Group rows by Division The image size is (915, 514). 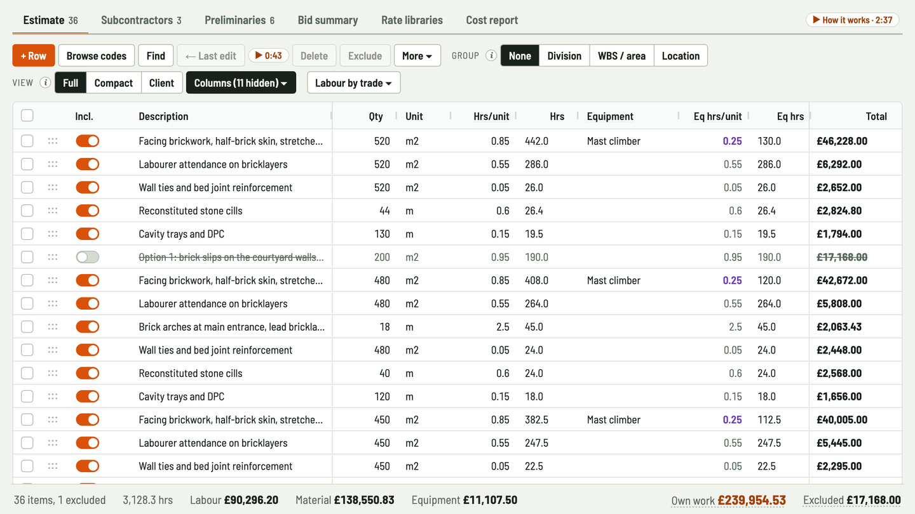(x=564, y=56)
